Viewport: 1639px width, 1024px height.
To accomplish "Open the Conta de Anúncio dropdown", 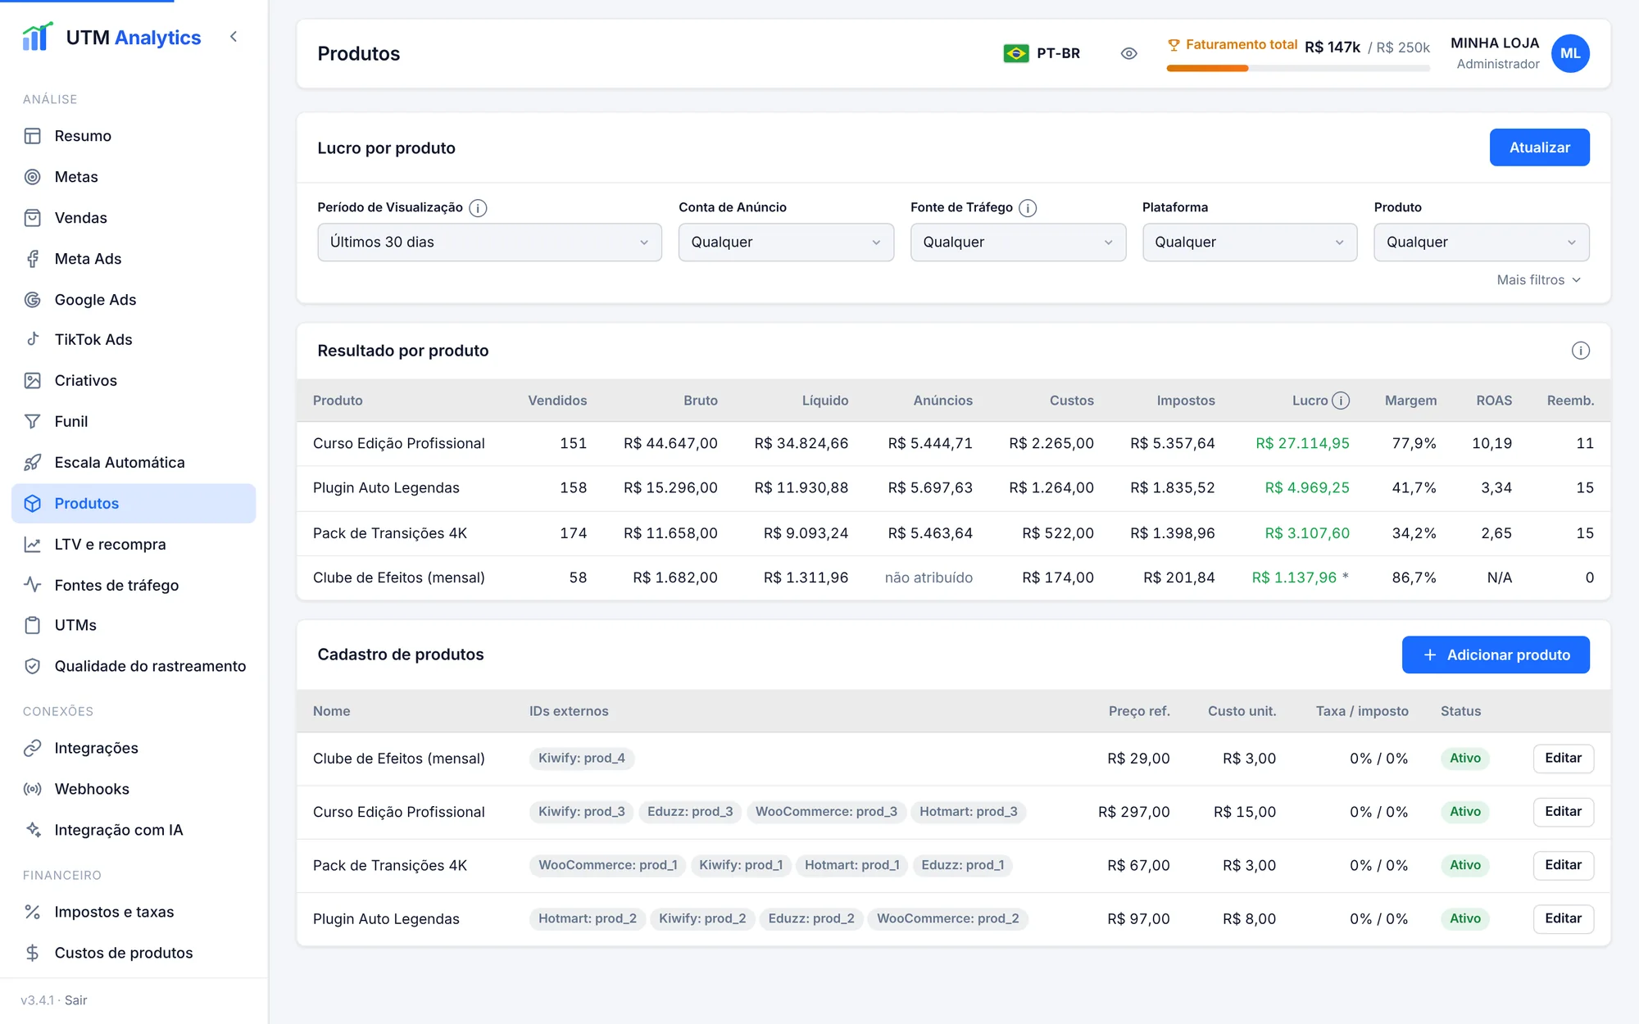I will (786, 242).
